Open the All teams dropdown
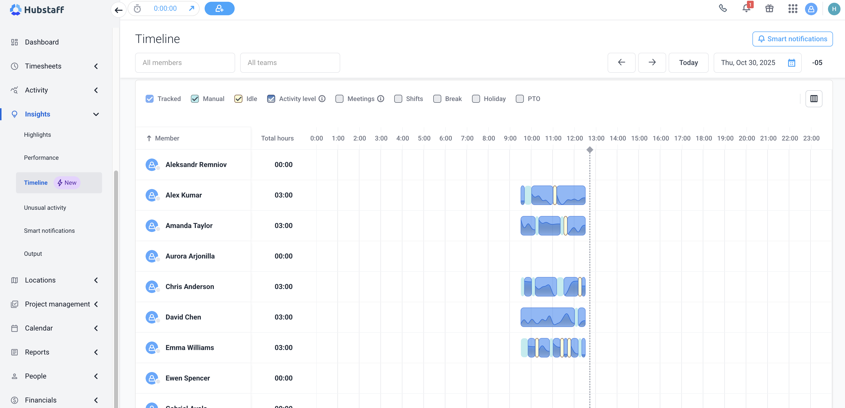This screenshot has height=408, width=845. pos(290,62)
